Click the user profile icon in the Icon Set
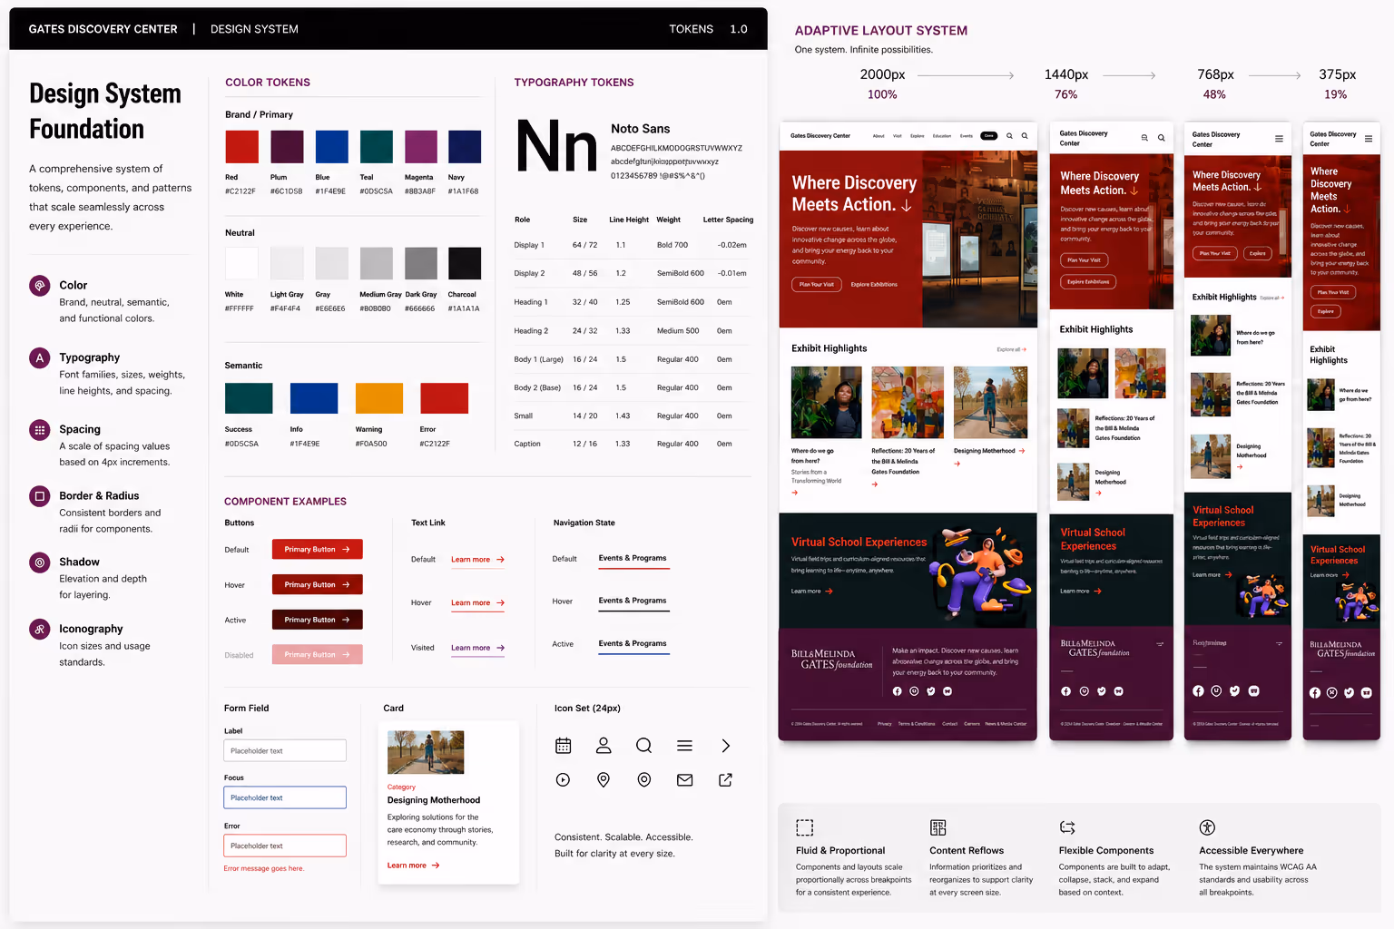Screen dimensions: 1394x929 [604, 746]
